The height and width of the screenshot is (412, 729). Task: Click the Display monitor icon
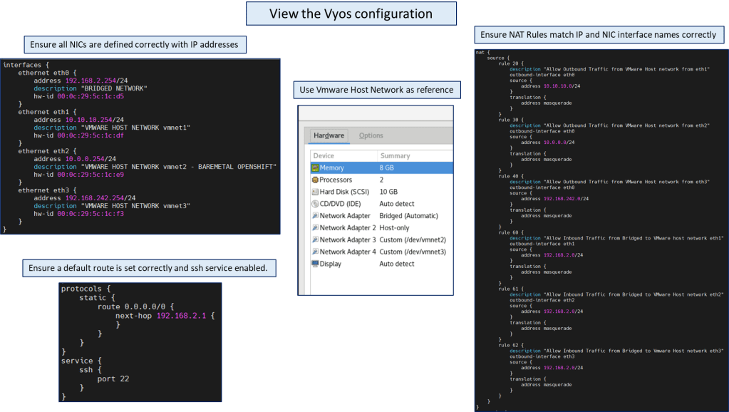pyautogui.click(x=315, y=264)
